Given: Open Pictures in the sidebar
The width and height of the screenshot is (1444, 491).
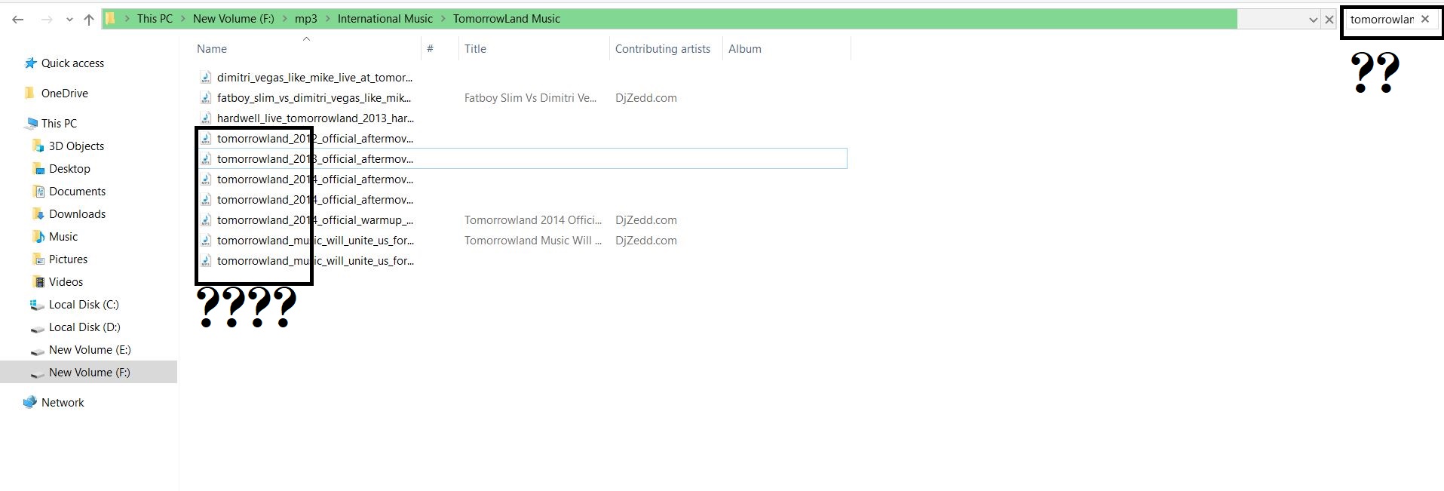Looking at the screenshot, I should coord(68,259).
